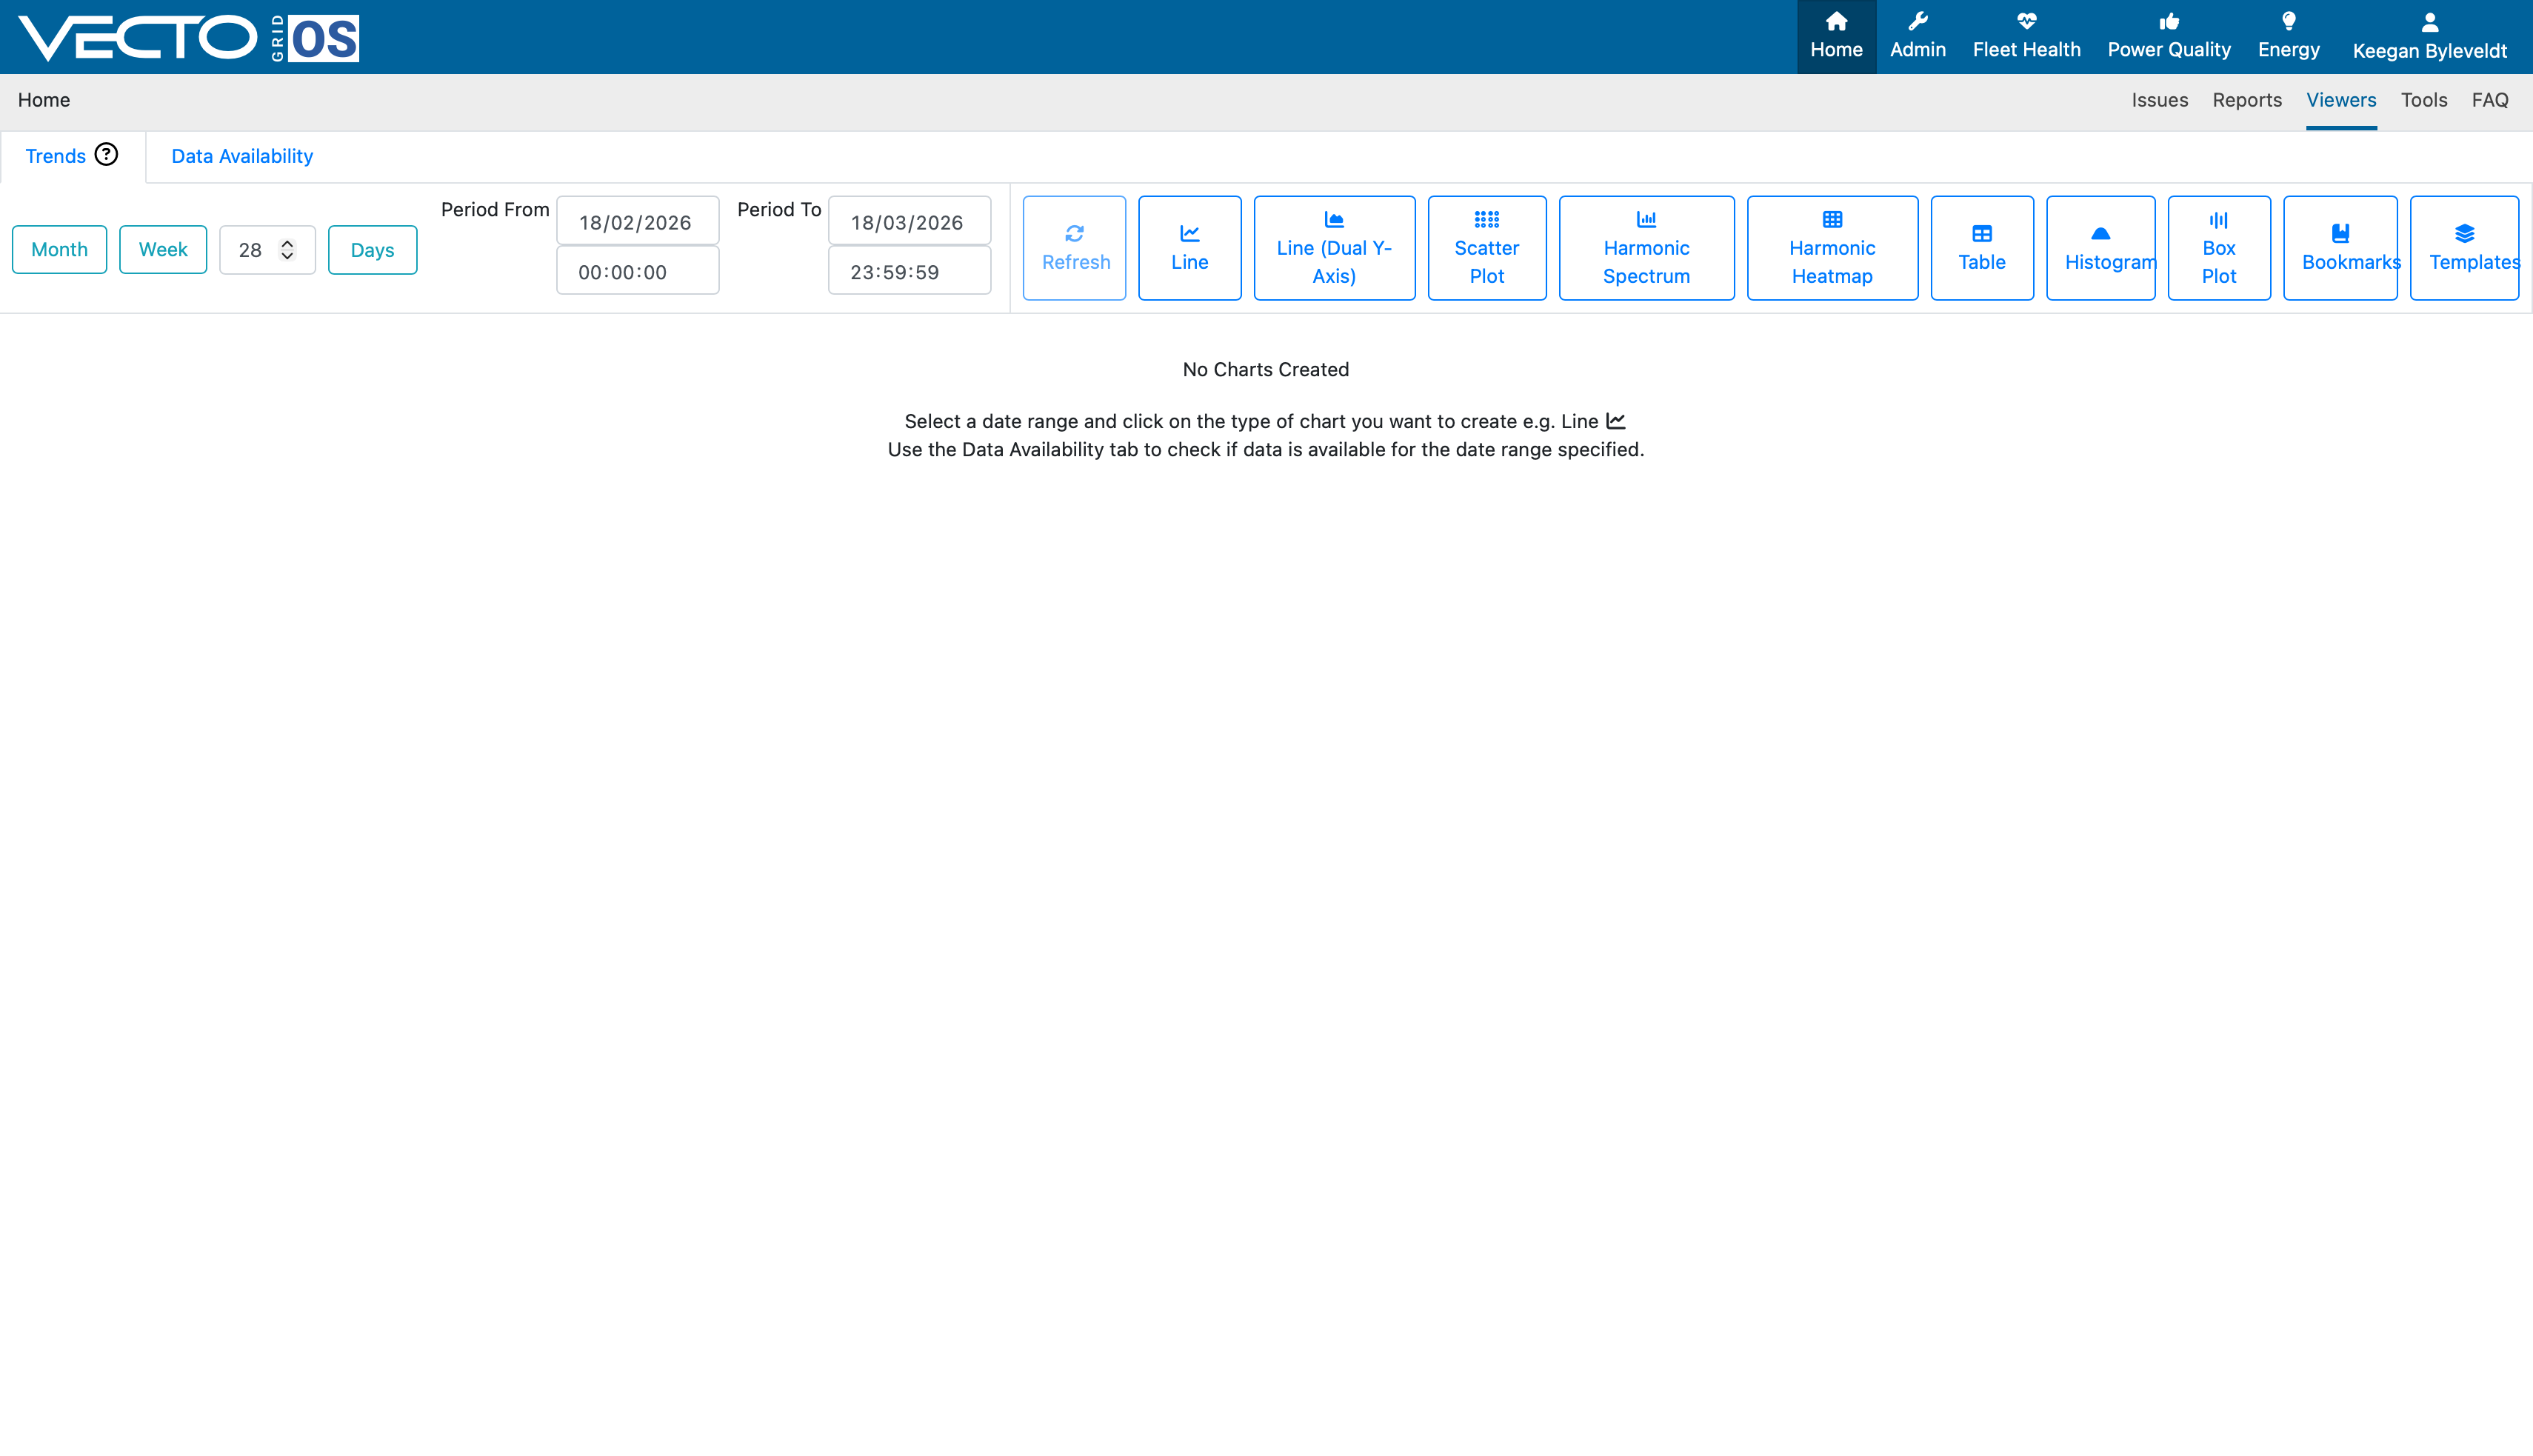Add a Histogram chart
This screenshot has height=1456, width=2533.
coord(2100,248)
